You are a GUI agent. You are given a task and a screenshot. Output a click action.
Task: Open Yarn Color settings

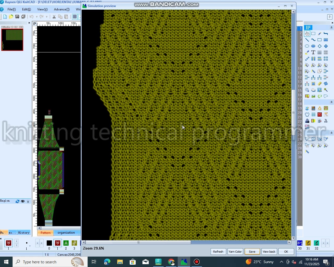point(235,252)
